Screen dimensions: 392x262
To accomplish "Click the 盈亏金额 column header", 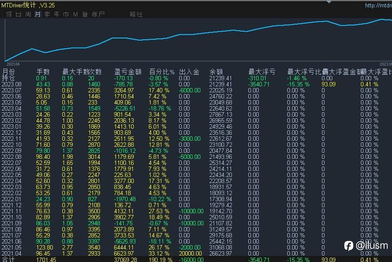I will coord(128,72).
